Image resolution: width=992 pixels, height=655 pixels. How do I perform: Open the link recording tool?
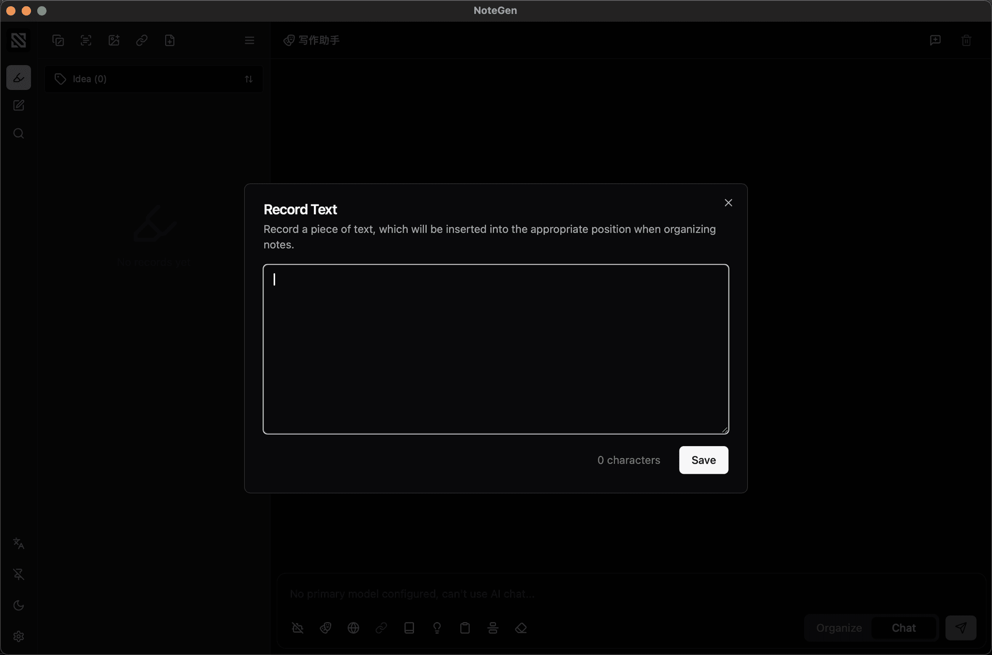(141, 40)
